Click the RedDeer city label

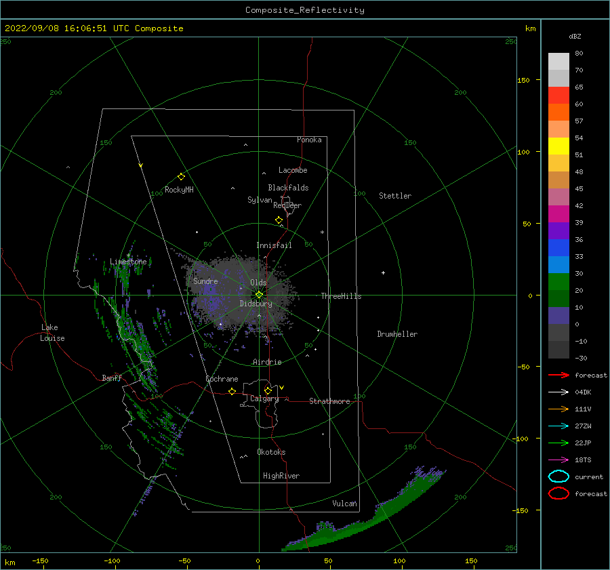(287, 205)
